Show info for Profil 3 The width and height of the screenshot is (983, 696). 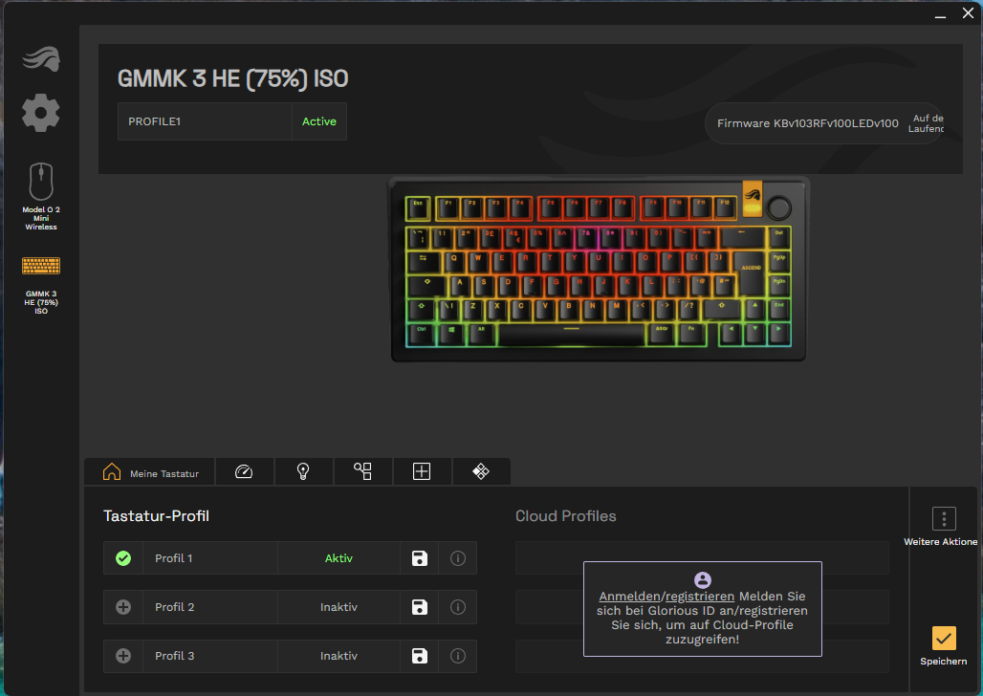458,656
